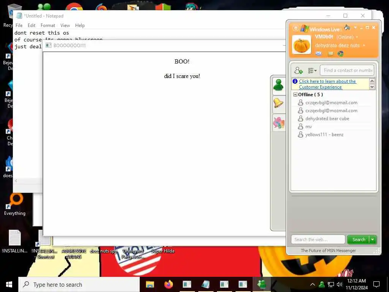
Task: Select contact mv in Offline list
Action: pos(308,127)
